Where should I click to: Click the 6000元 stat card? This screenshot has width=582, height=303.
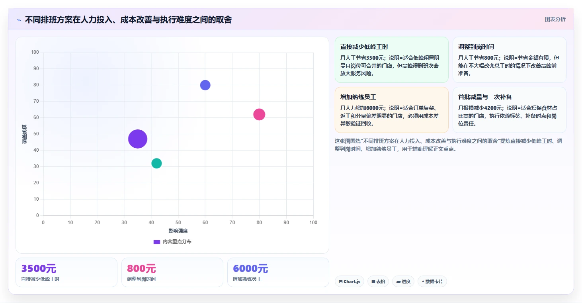[278, 272]
